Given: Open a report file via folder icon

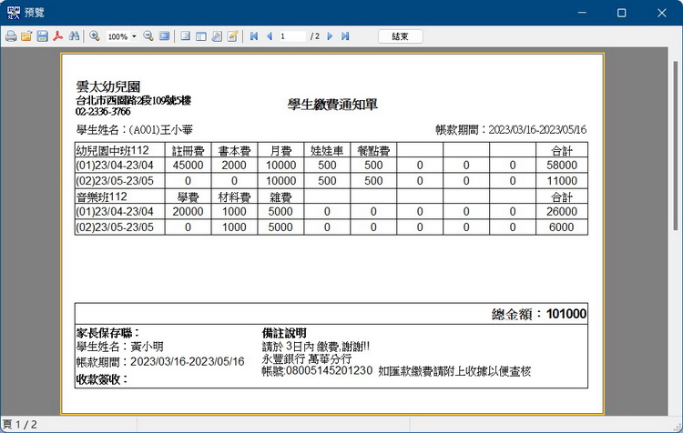Looking at the screenshot, I should coord(26,36).
